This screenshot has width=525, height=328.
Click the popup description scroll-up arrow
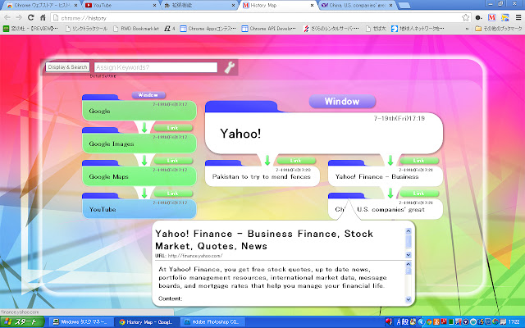click(409, 264)
